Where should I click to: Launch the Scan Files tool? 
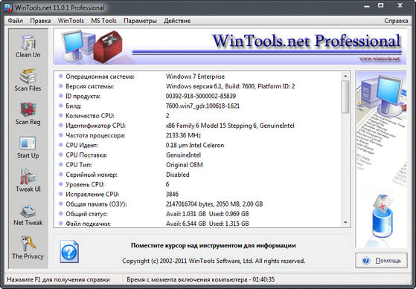tap(28, 80)
